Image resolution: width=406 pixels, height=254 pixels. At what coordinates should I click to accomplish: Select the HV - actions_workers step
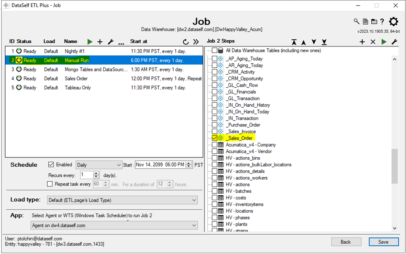247,178
